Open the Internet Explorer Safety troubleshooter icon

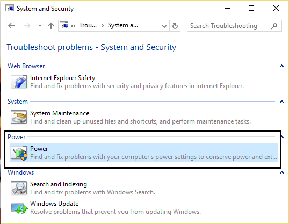pos(19,81)
